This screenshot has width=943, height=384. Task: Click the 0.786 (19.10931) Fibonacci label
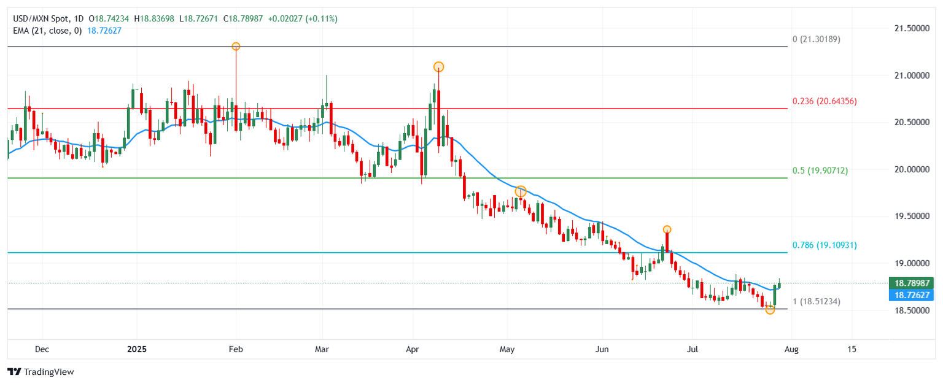[825, 245]
